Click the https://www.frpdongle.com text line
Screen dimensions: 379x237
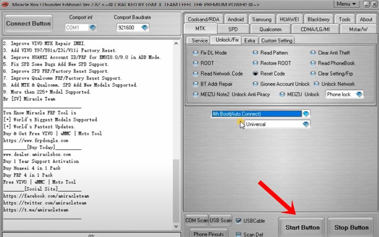click(x=36, y=140)
